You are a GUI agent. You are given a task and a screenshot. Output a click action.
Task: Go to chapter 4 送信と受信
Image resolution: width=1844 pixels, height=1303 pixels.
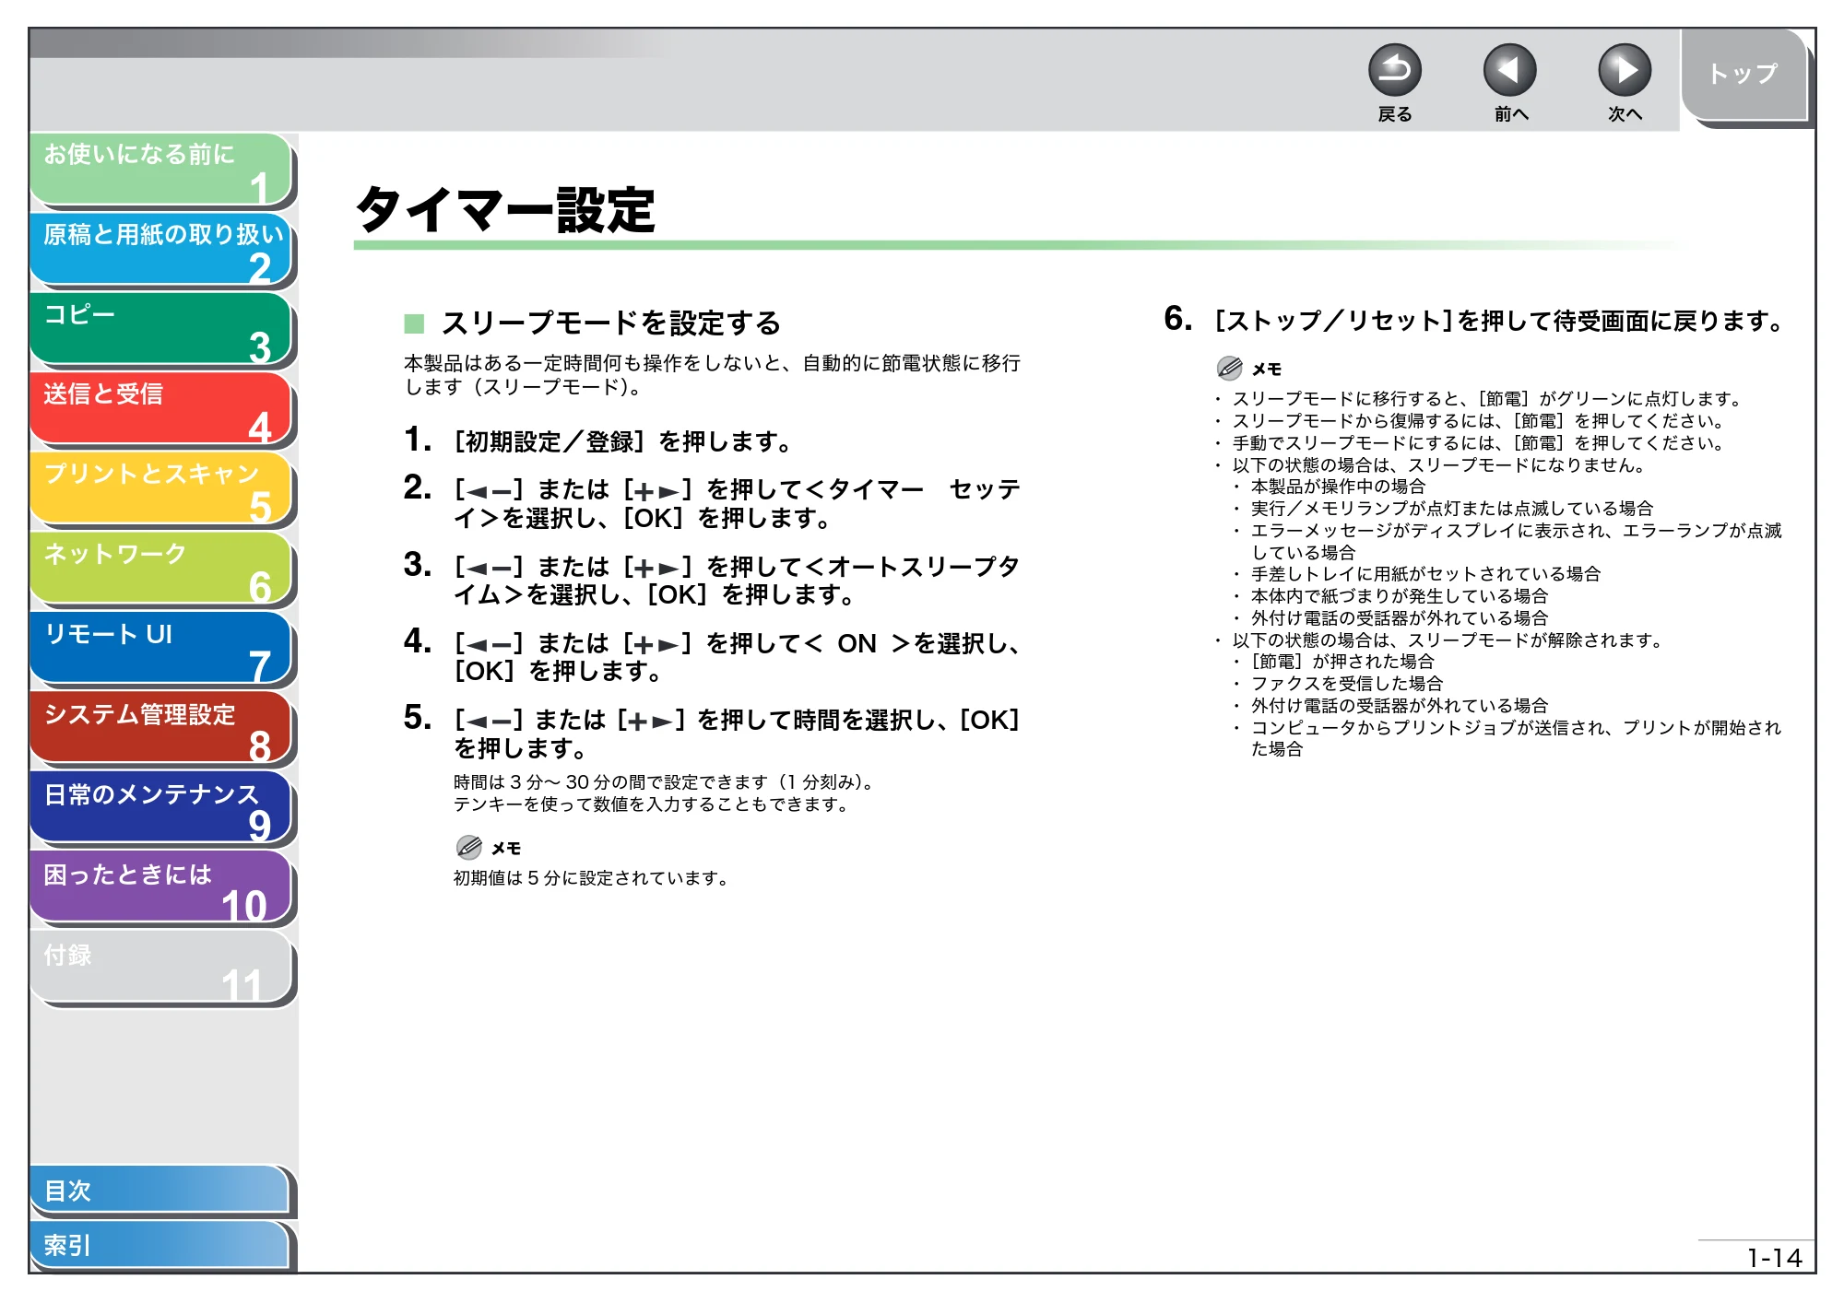(x=161, y=409)
